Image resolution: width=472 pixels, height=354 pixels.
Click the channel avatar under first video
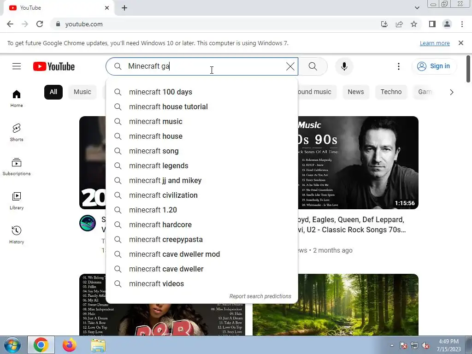click(88, 223)
